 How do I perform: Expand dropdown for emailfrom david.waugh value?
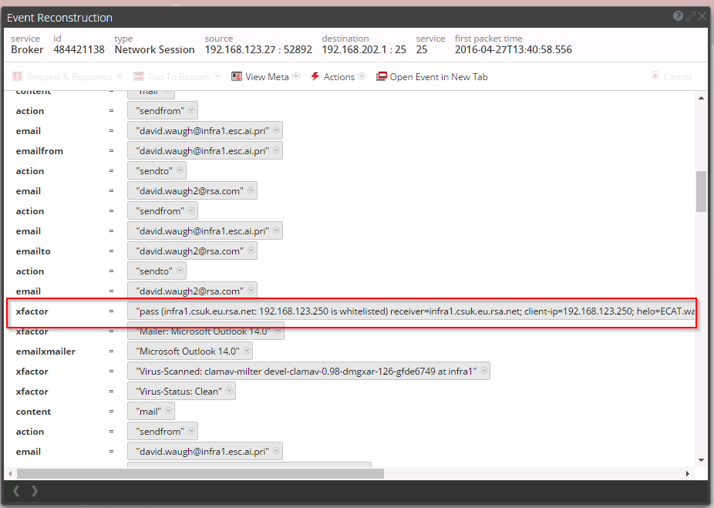point(276,151)
